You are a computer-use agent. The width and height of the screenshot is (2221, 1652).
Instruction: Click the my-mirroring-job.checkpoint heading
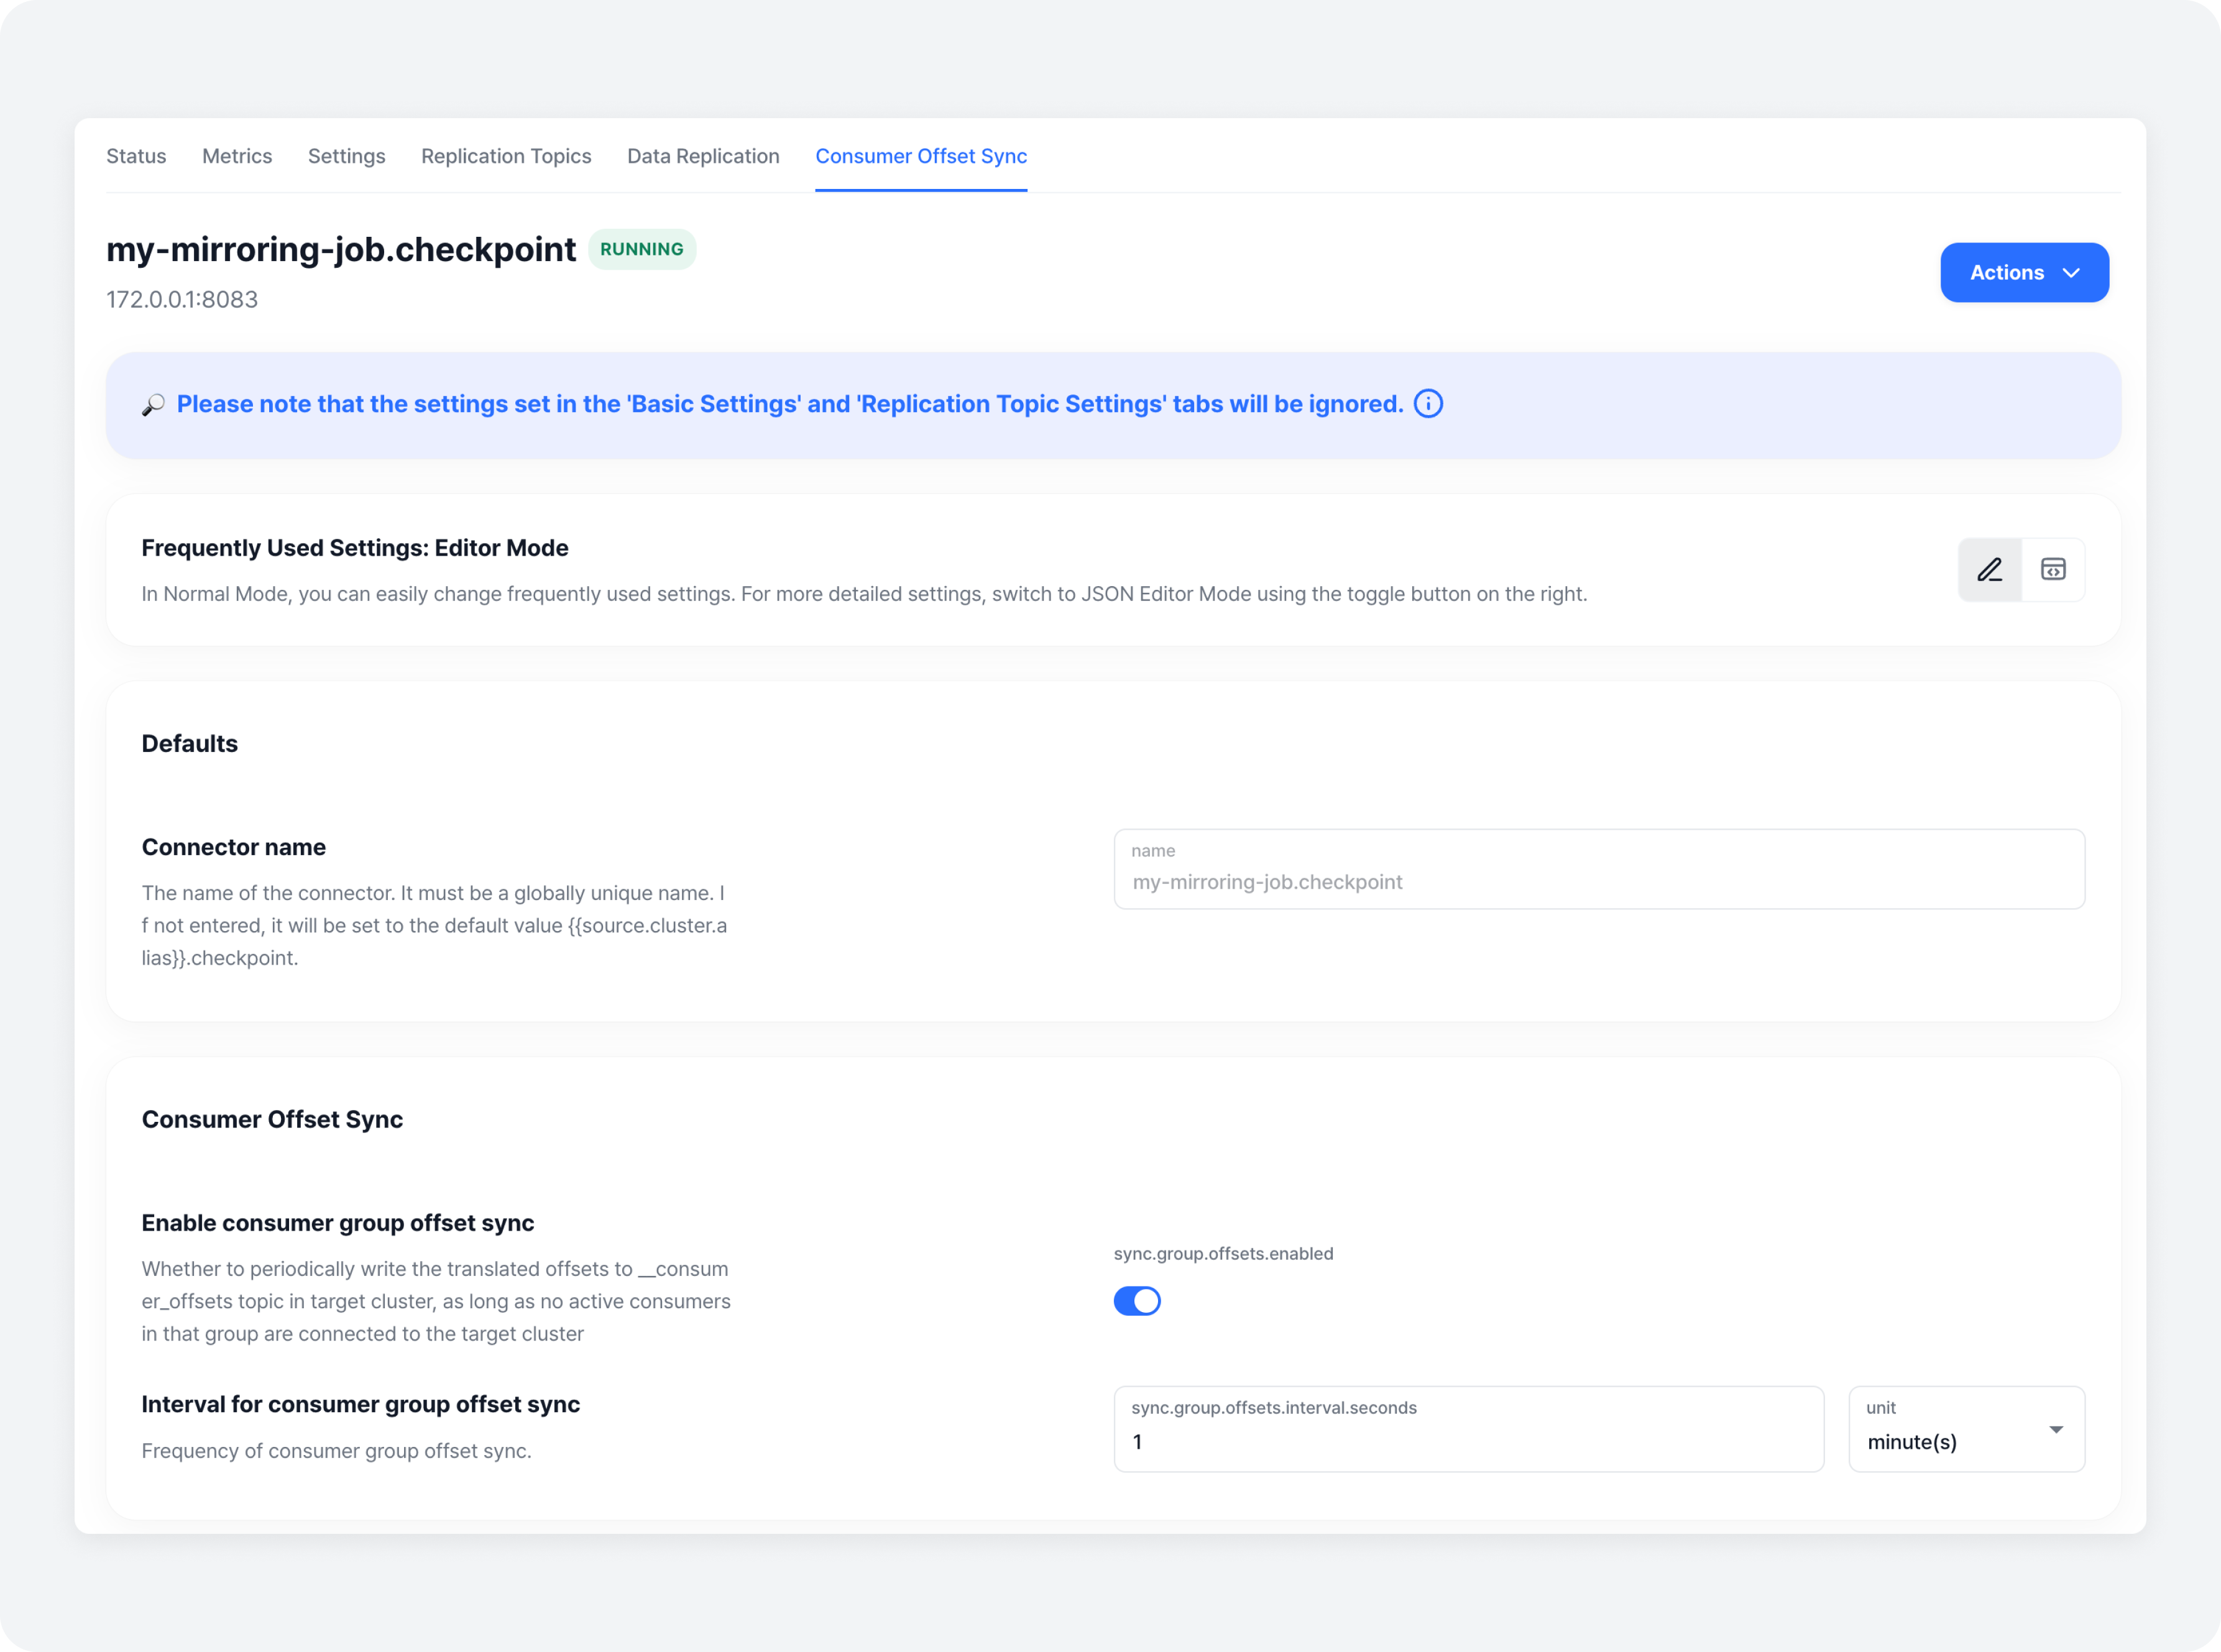click(341, 250)
